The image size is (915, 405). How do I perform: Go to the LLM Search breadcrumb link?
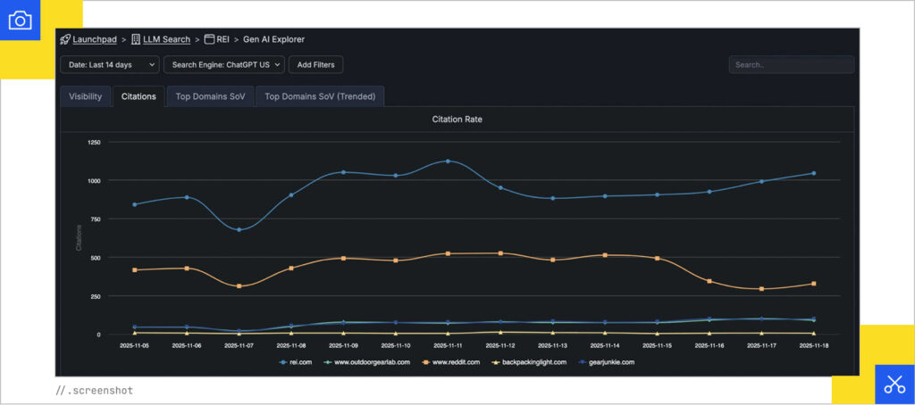tap(166, 39)
